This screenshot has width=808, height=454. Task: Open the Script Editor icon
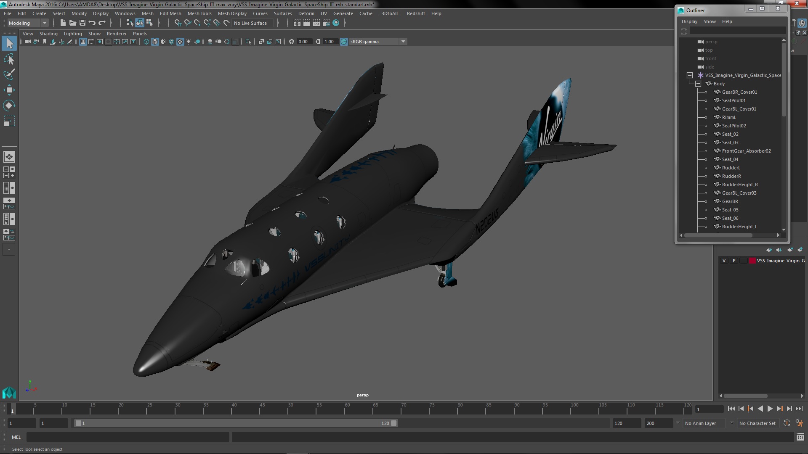(800, 437)
